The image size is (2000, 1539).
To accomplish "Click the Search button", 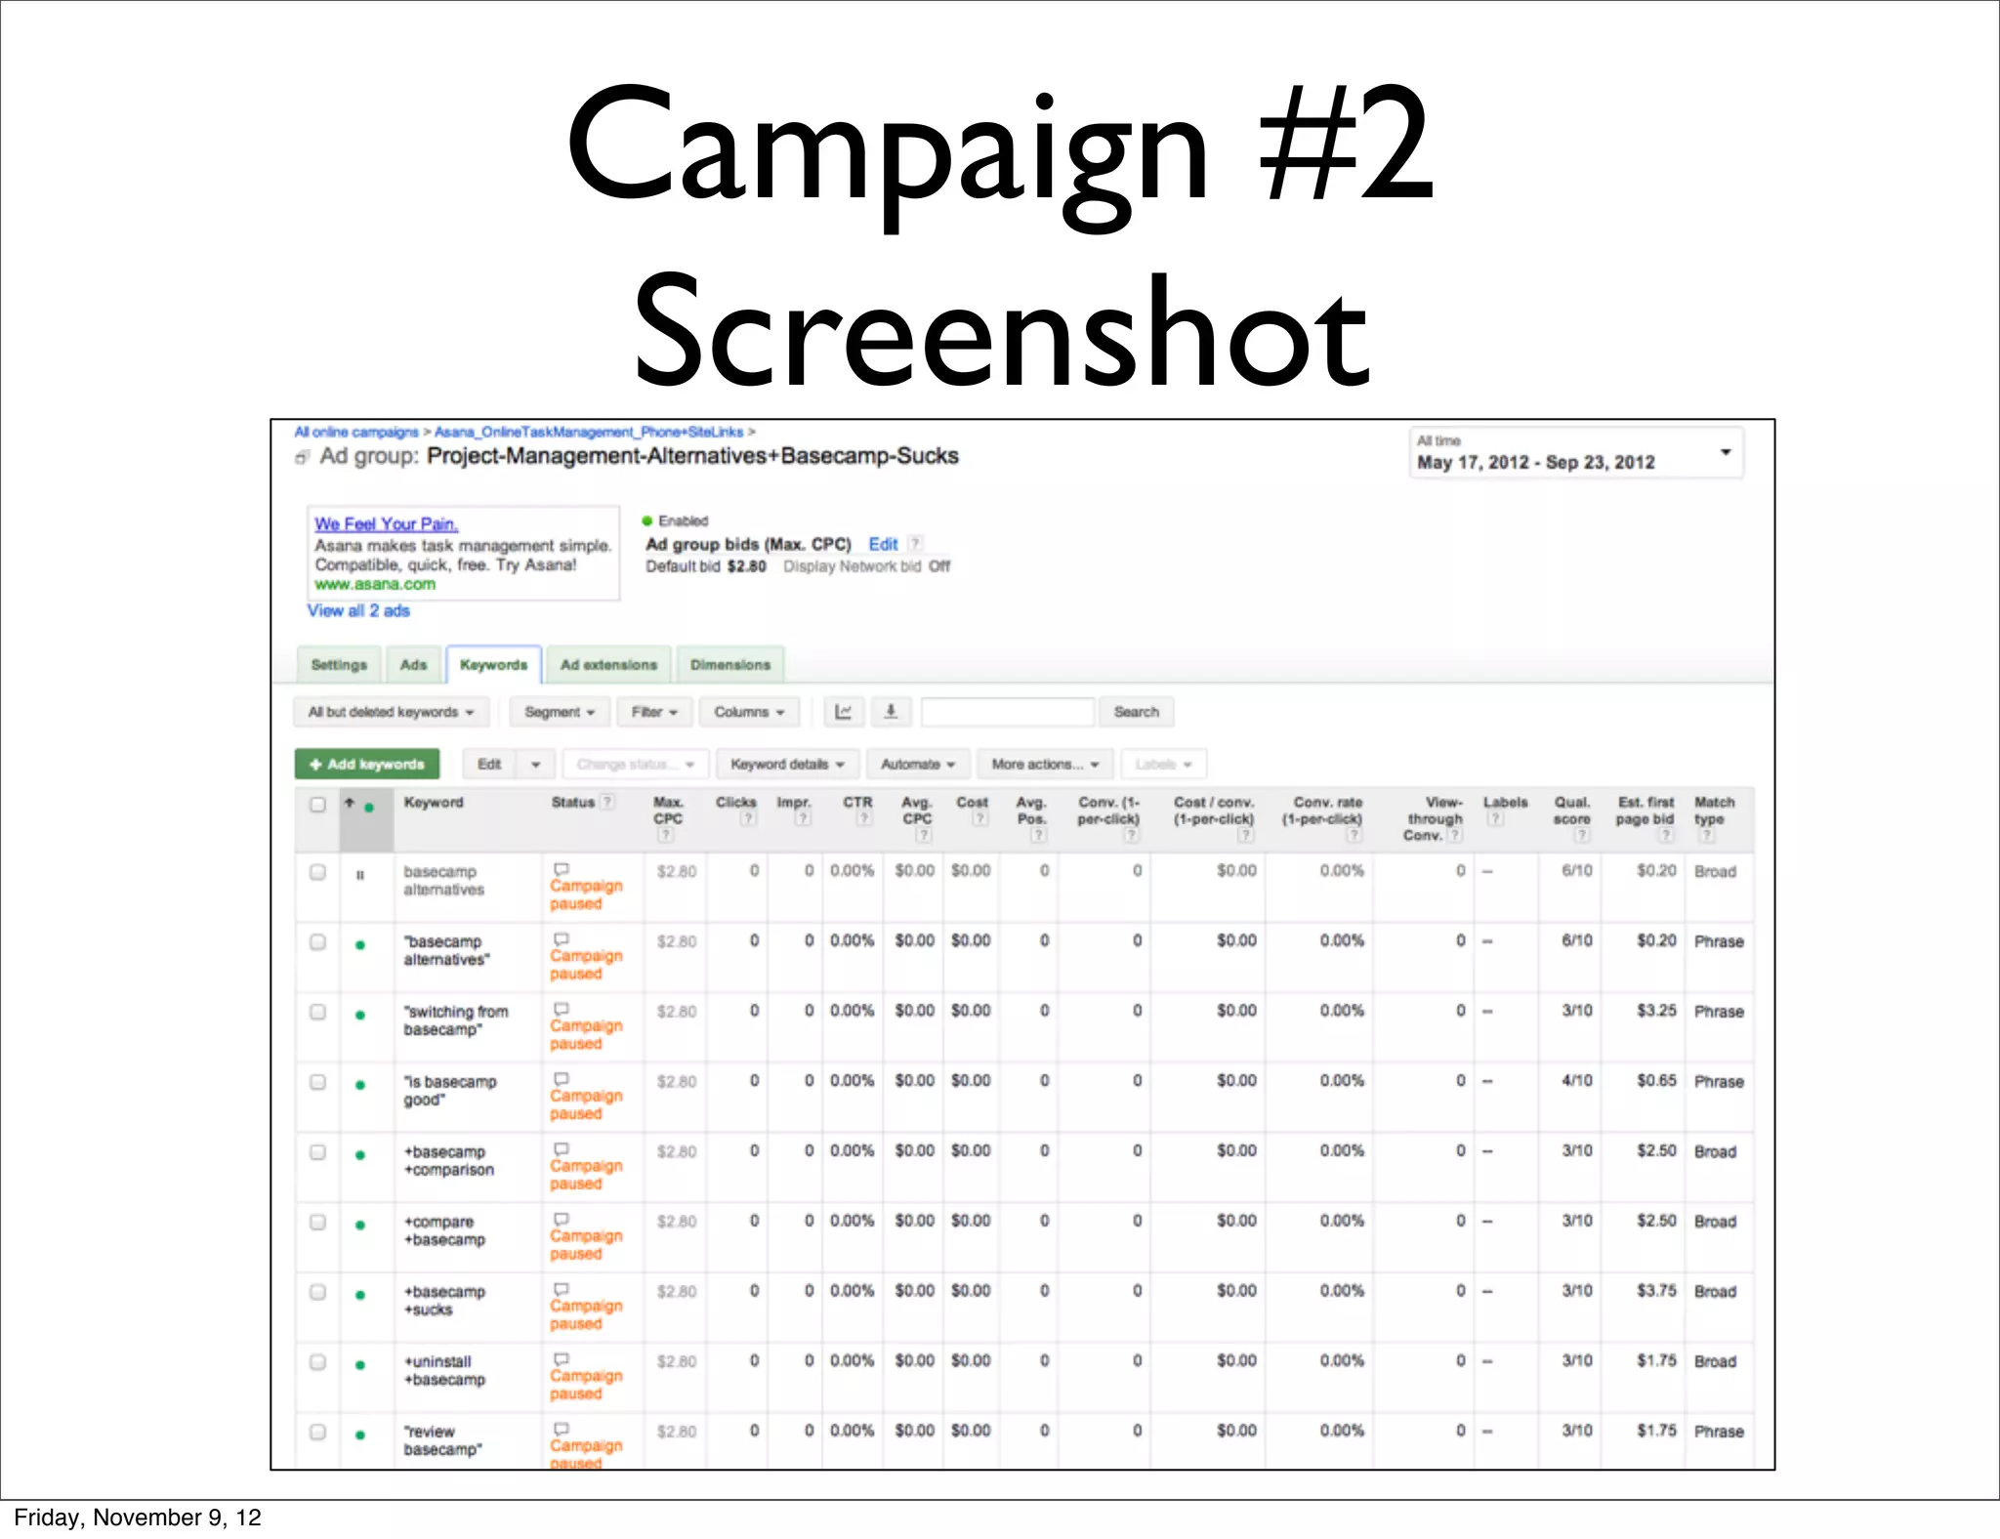I will (1137, 712).
